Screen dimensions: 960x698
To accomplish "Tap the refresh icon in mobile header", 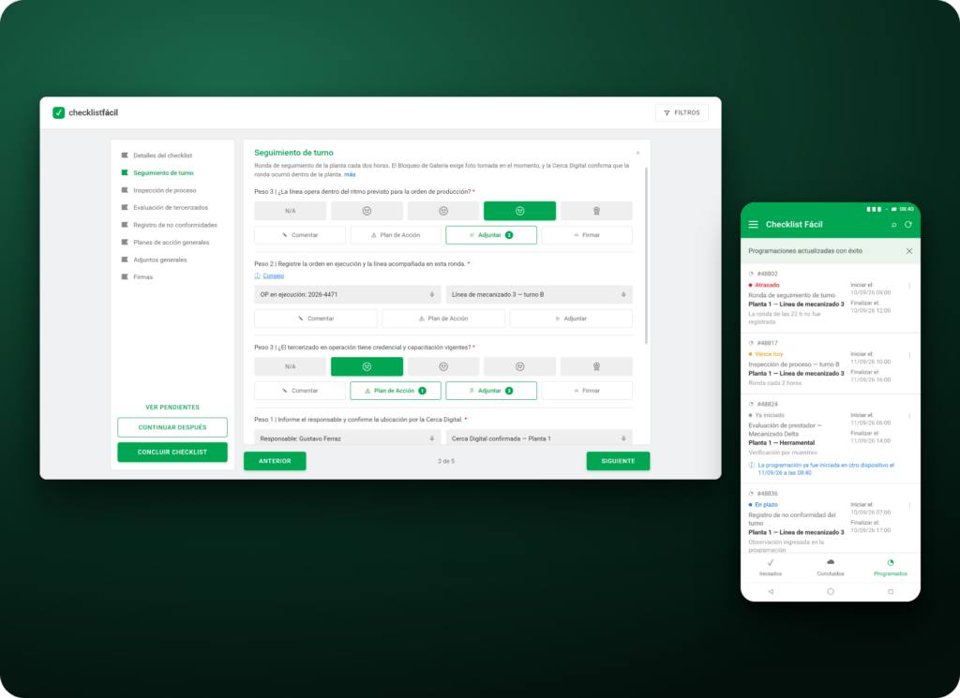I will point(908,225).
